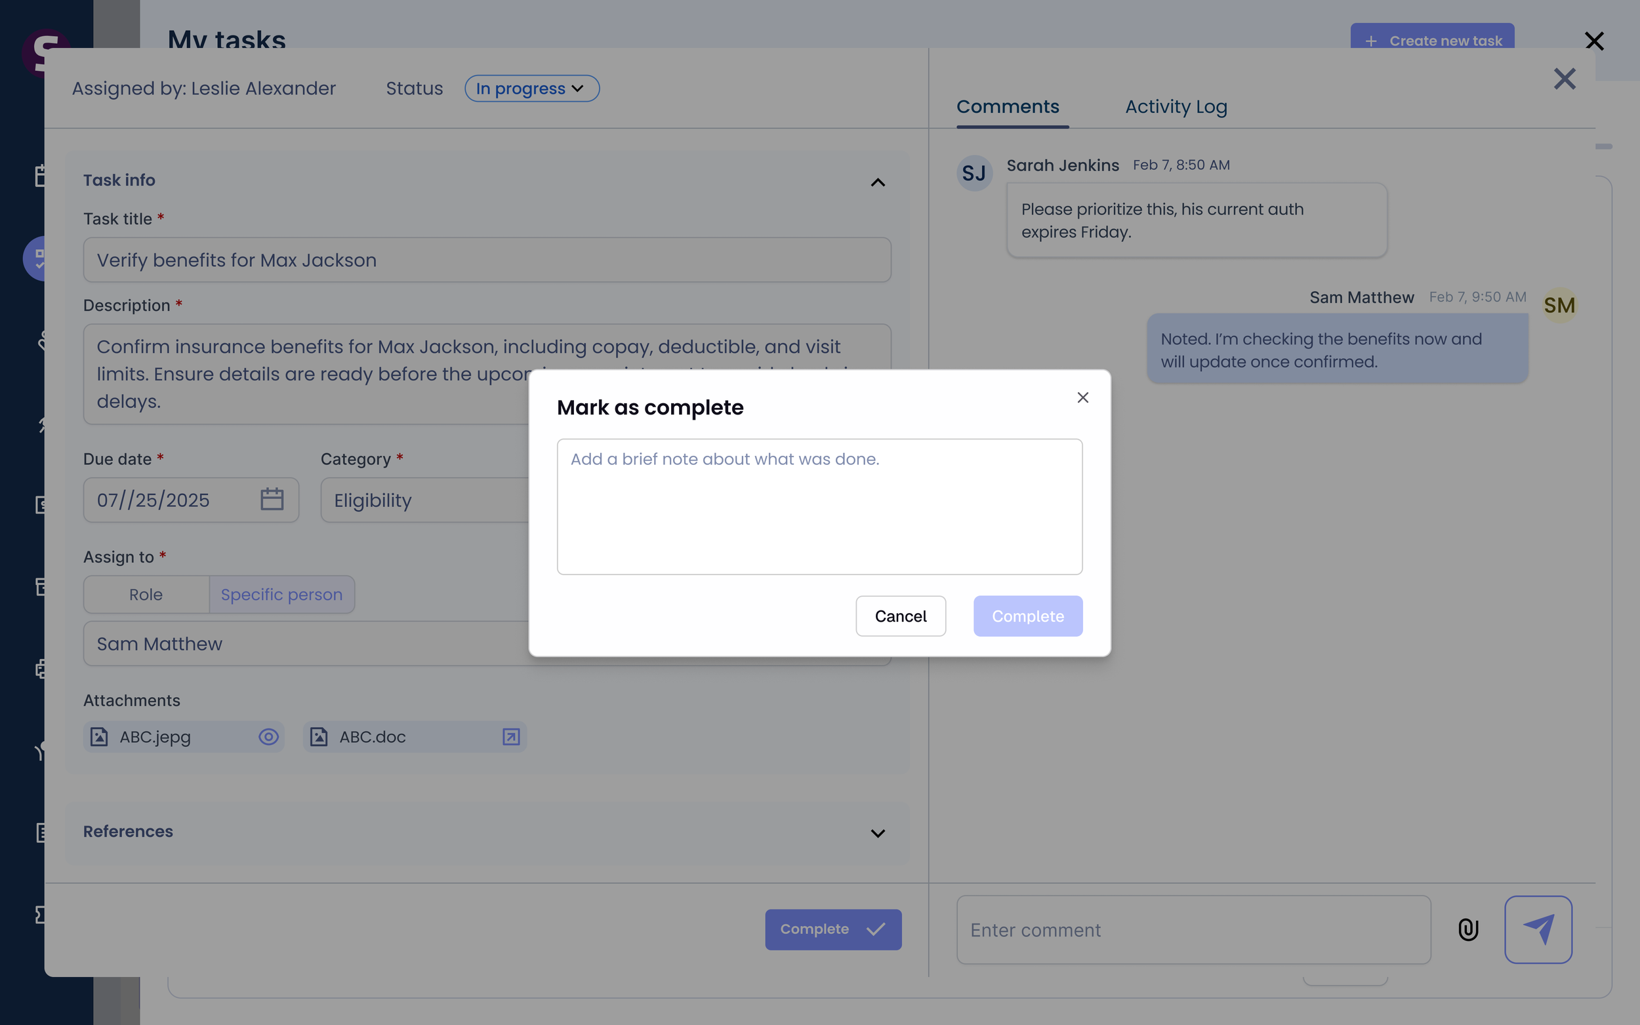This screenshot has height=1025, width=1640.
Task: Confirm with dialog Complete button
Action: click(1028, 616)
